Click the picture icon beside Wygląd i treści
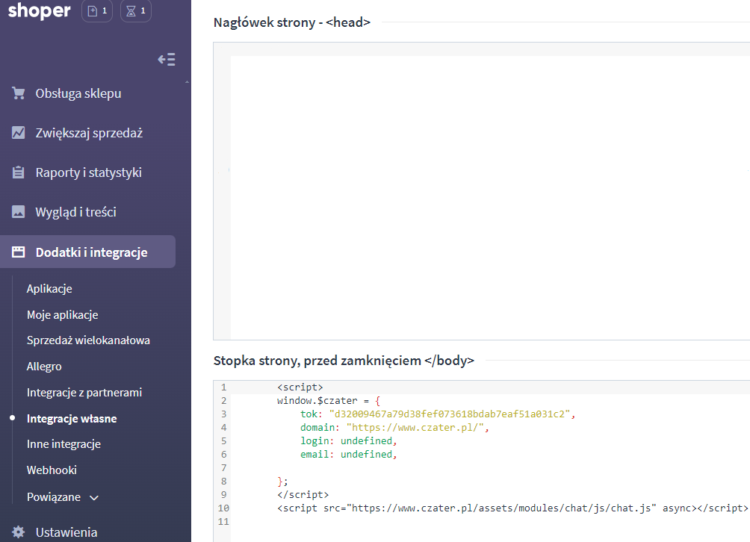 point(18,212)
